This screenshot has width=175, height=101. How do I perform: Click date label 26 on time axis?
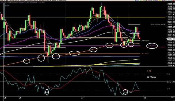click(20, 98)
